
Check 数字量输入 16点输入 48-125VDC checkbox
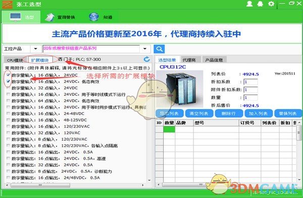[x=8, y=120]
